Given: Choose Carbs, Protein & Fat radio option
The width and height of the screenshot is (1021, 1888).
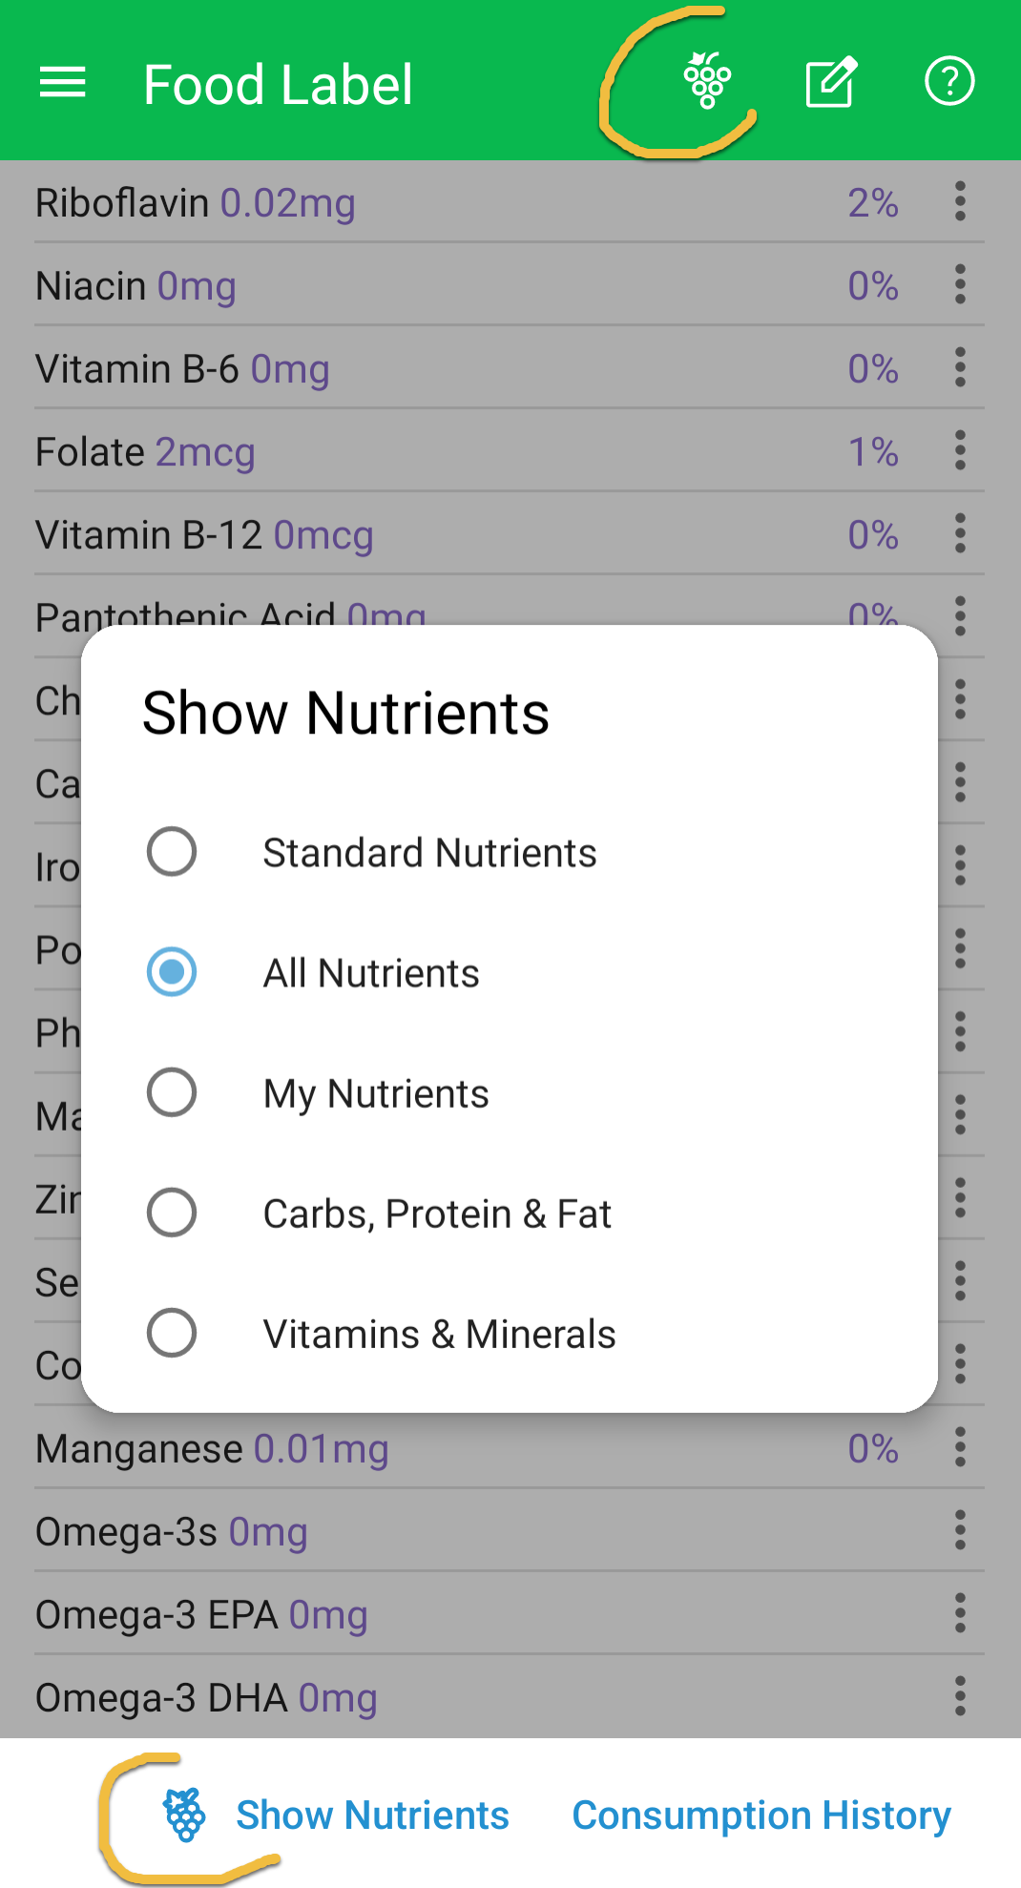Looking at the screenshot, I should (x=172, y=1213).
